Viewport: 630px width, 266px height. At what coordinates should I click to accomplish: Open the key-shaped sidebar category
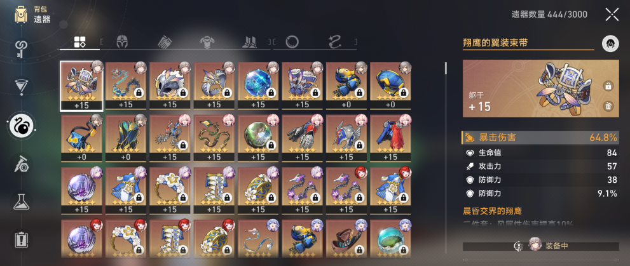tap(21, 50)
